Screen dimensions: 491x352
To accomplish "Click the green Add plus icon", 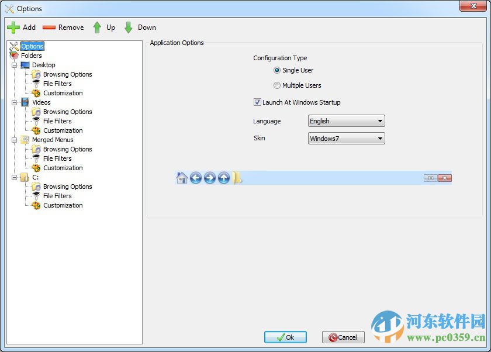I will [x=13, y=27].
